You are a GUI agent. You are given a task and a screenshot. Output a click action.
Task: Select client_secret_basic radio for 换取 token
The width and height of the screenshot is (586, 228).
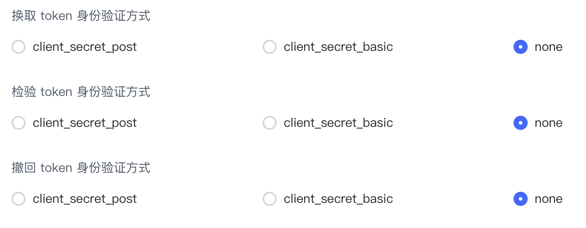click(270, 47)
